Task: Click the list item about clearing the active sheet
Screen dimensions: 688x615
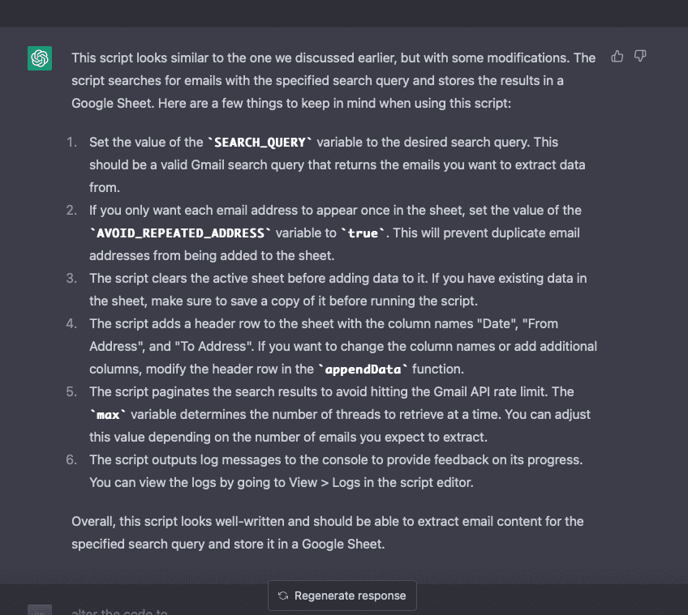Action: coord(338,289)
